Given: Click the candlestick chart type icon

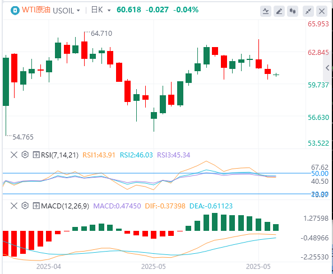Looking at the screenshot, I should 293,11.
